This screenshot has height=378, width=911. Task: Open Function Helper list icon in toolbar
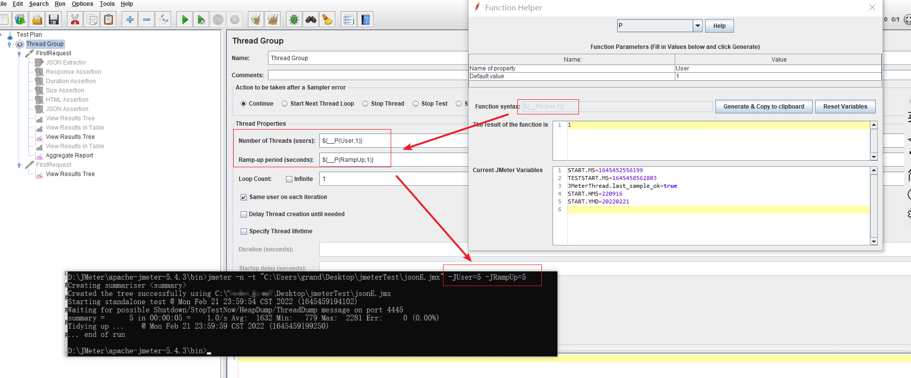(x=349, y=20)
